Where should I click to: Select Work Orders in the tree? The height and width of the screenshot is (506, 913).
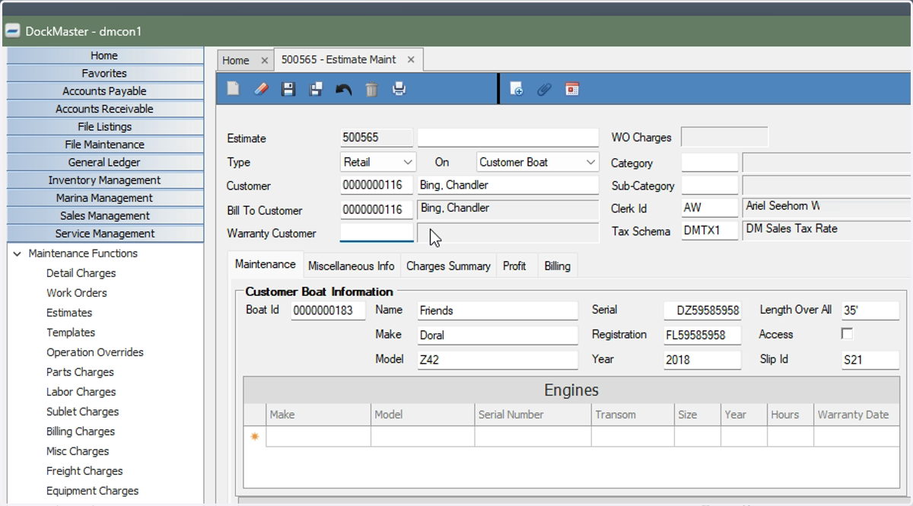pyautogui.click(x=76, y=293)
